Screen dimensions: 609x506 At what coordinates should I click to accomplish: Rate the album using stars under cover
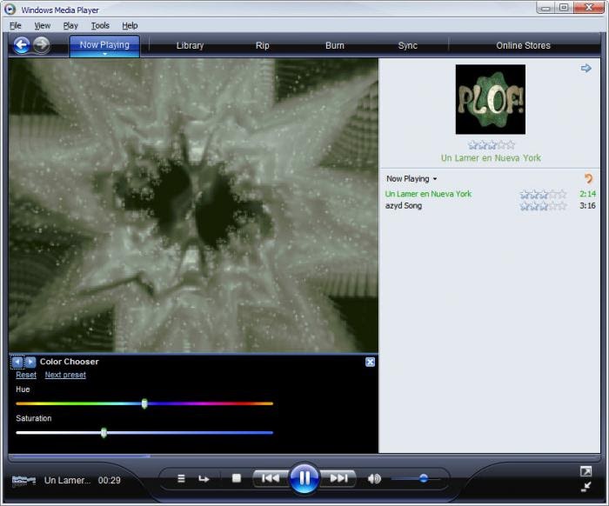tap(491, 145)
